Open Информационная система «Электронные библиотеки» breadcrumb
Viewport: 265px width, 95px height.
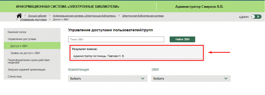click(x=84, y=16)
